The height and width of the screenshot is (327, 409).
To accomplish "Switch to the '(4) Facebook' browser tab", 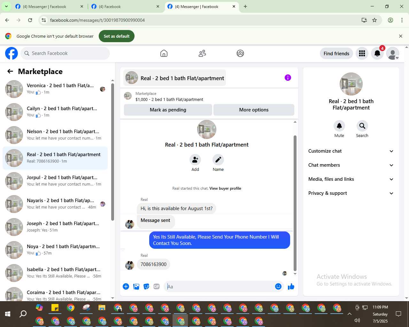I will click(x=126, y=6).
